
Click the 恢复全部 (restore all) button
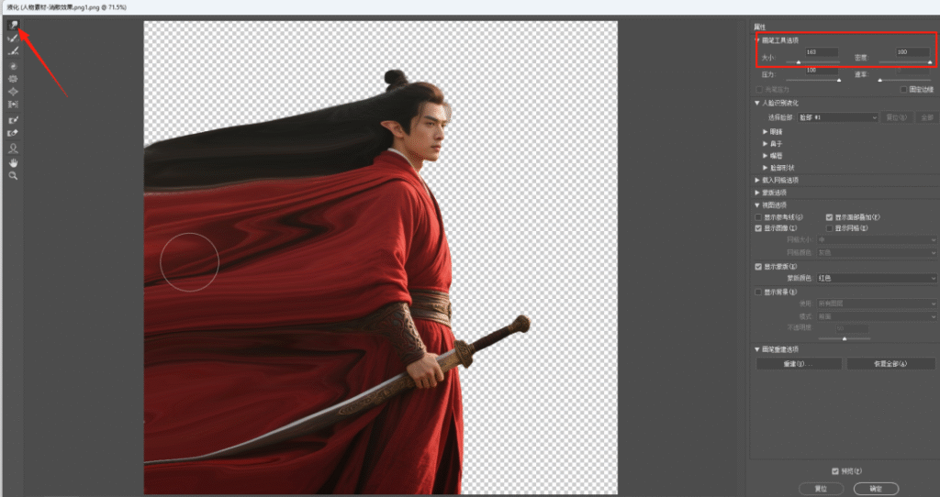890,364
